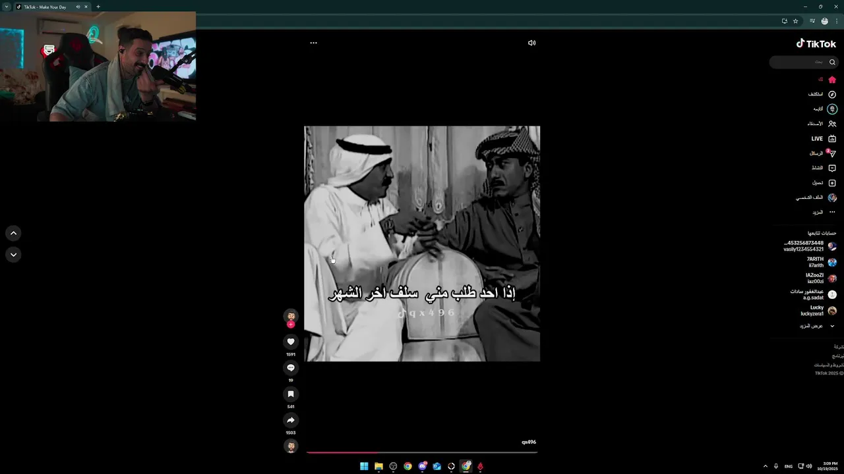Expand show more (عرض المزيد) accounts
844x474 pixels.
(x=817, y=326)
